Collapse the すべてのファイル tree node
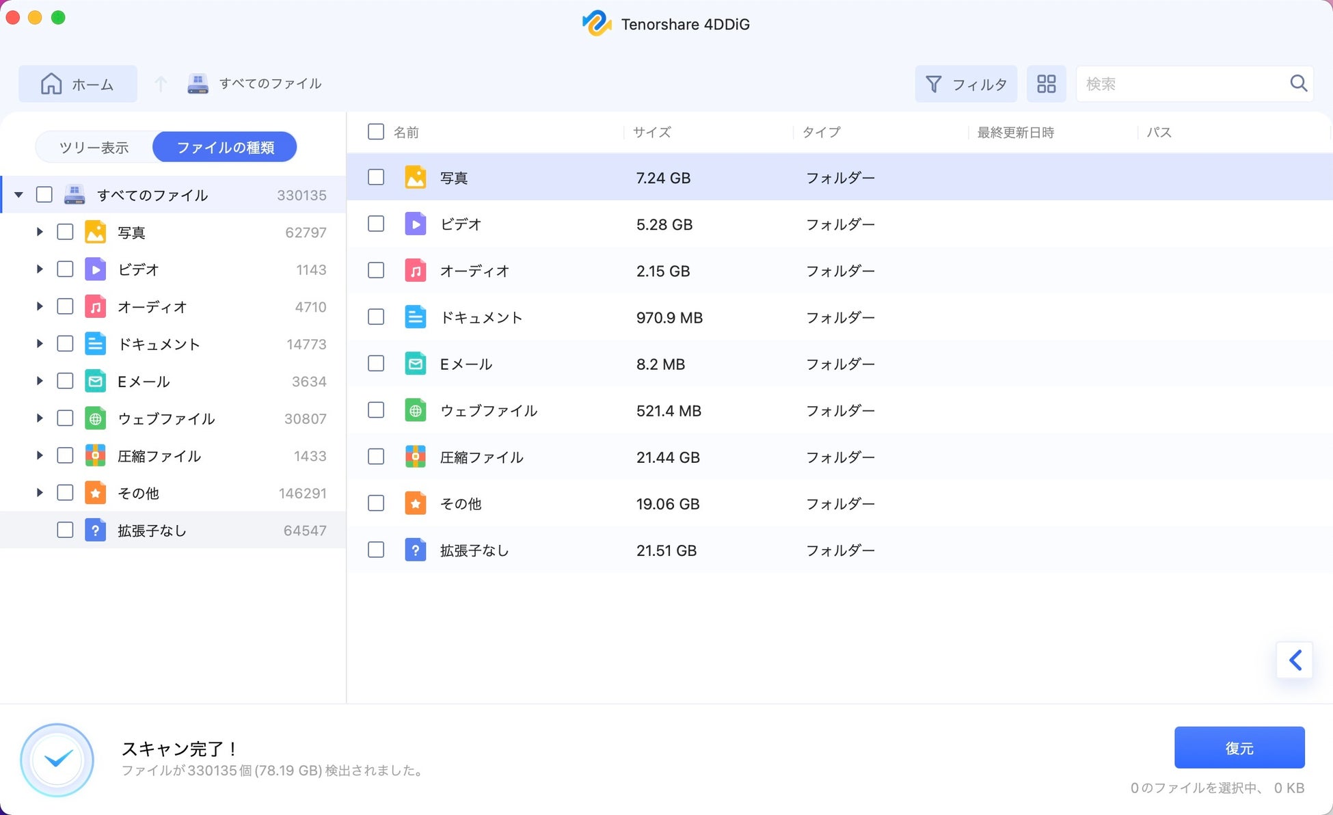The width and height of the screenshot is (1333, 815). tap(18, 194)
